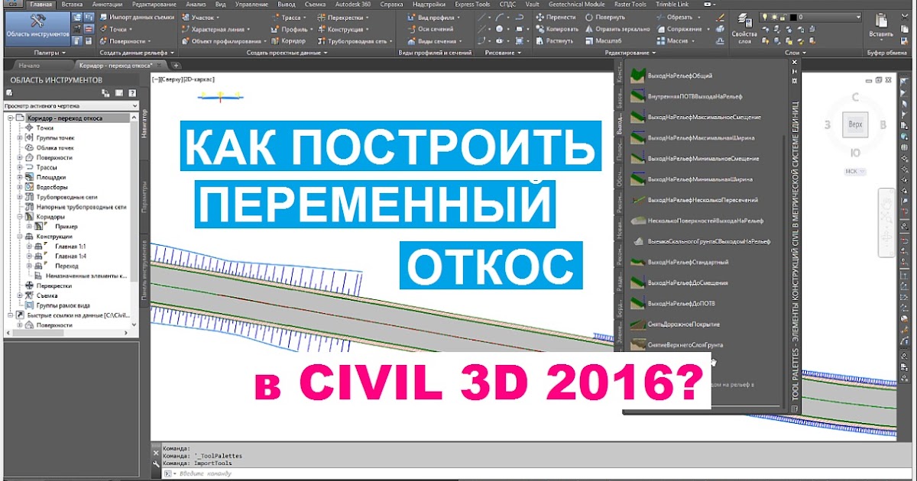Expand the Редактирование panel dropdown

click(x=630, y=53)
